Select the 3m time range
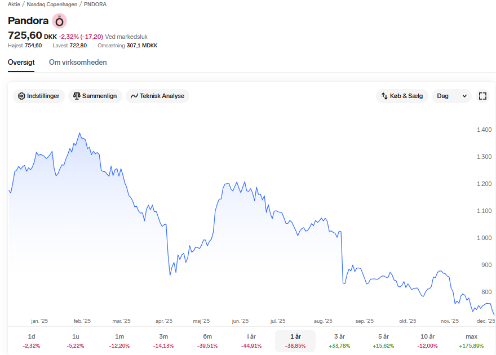 pyautogui.click(x=163, y=341)
